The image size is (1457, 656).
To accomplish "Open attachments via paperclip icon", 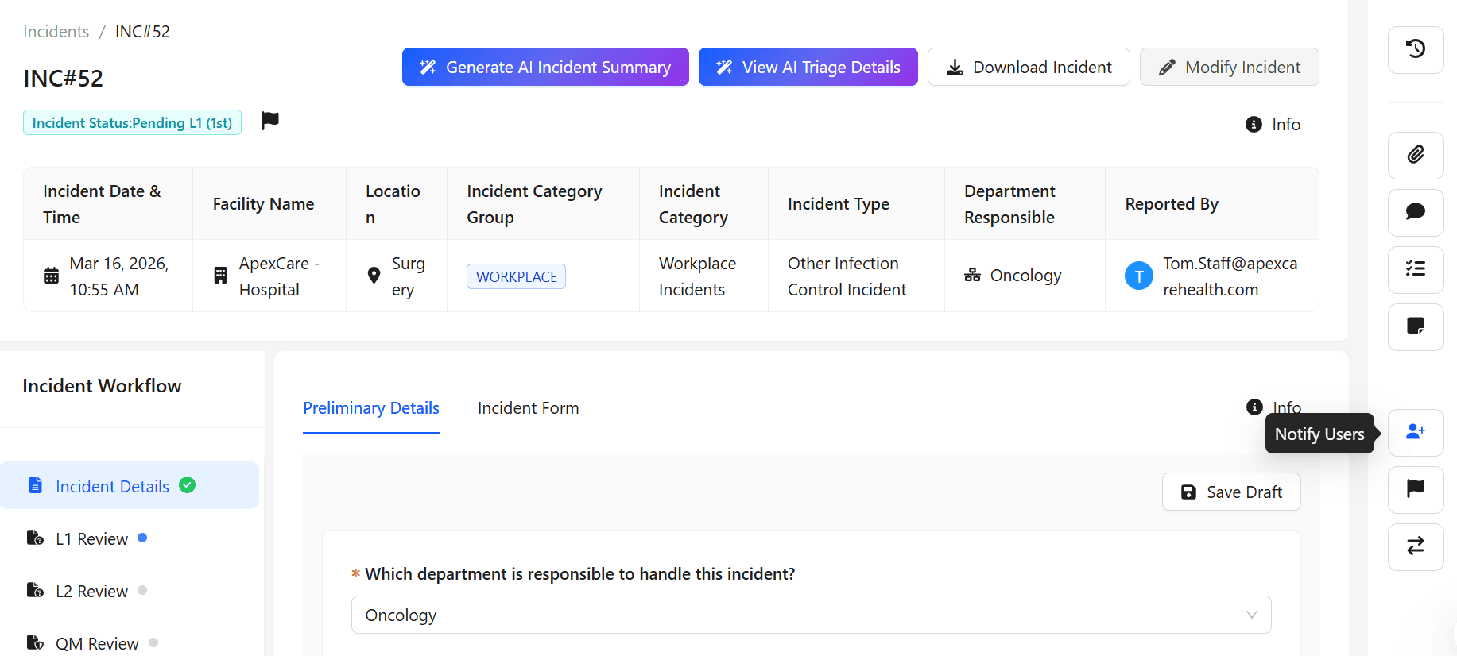I will pyautogui.click(x=1415, y=155).
